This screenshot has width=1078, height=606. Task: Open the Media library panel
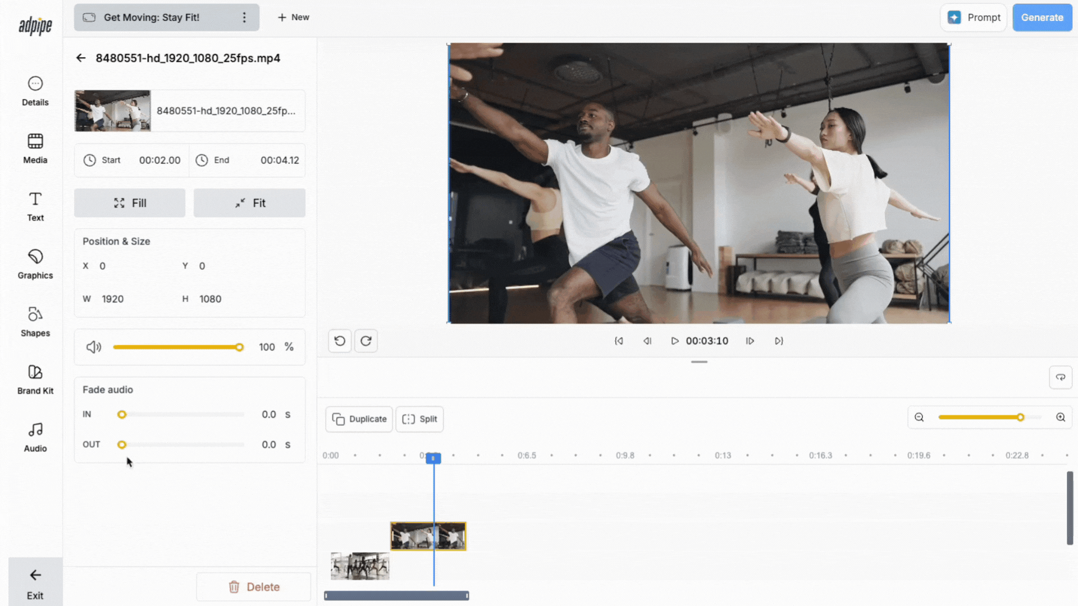tap(35, 149)
